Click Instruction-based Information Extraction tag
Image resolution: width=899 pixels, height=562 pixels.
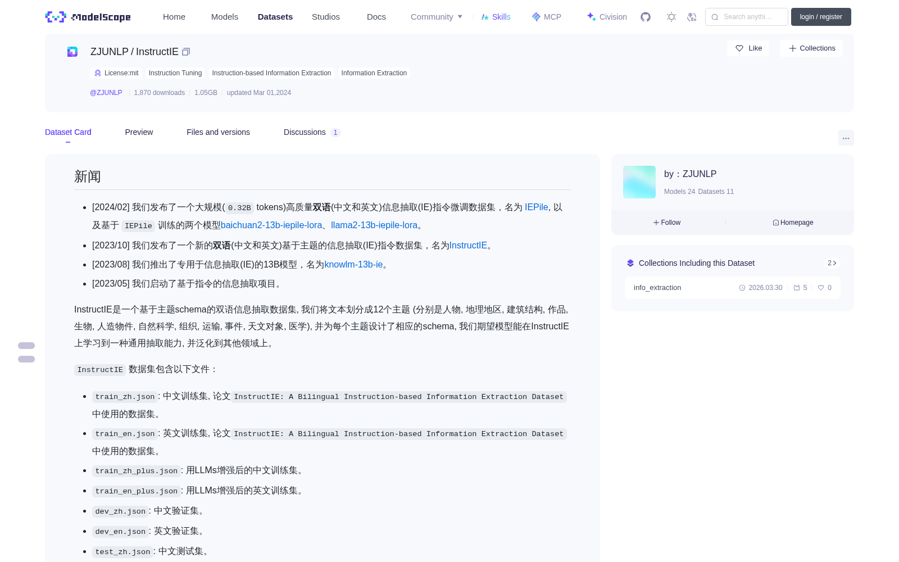click(271, 73)
